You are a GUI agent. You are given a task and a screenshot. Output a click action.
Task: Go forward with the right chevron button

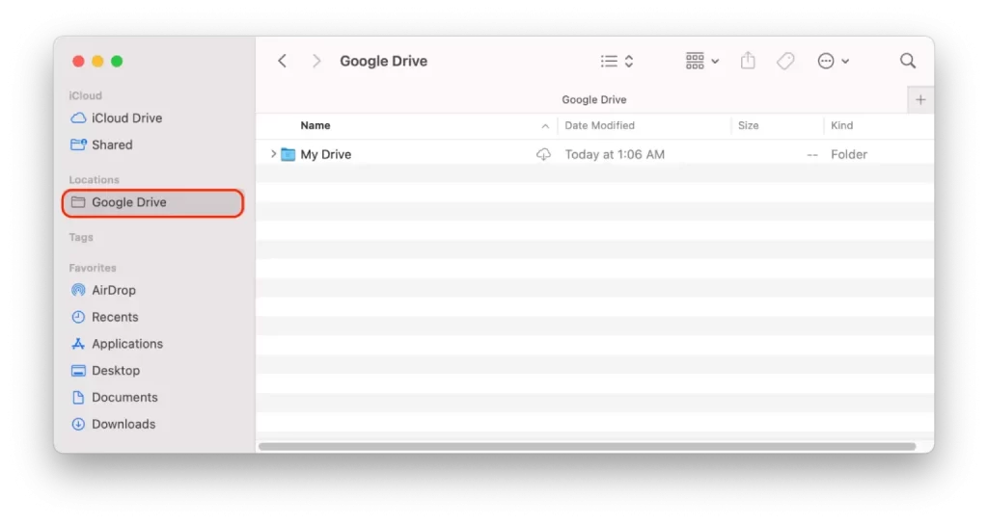point(316,61)
